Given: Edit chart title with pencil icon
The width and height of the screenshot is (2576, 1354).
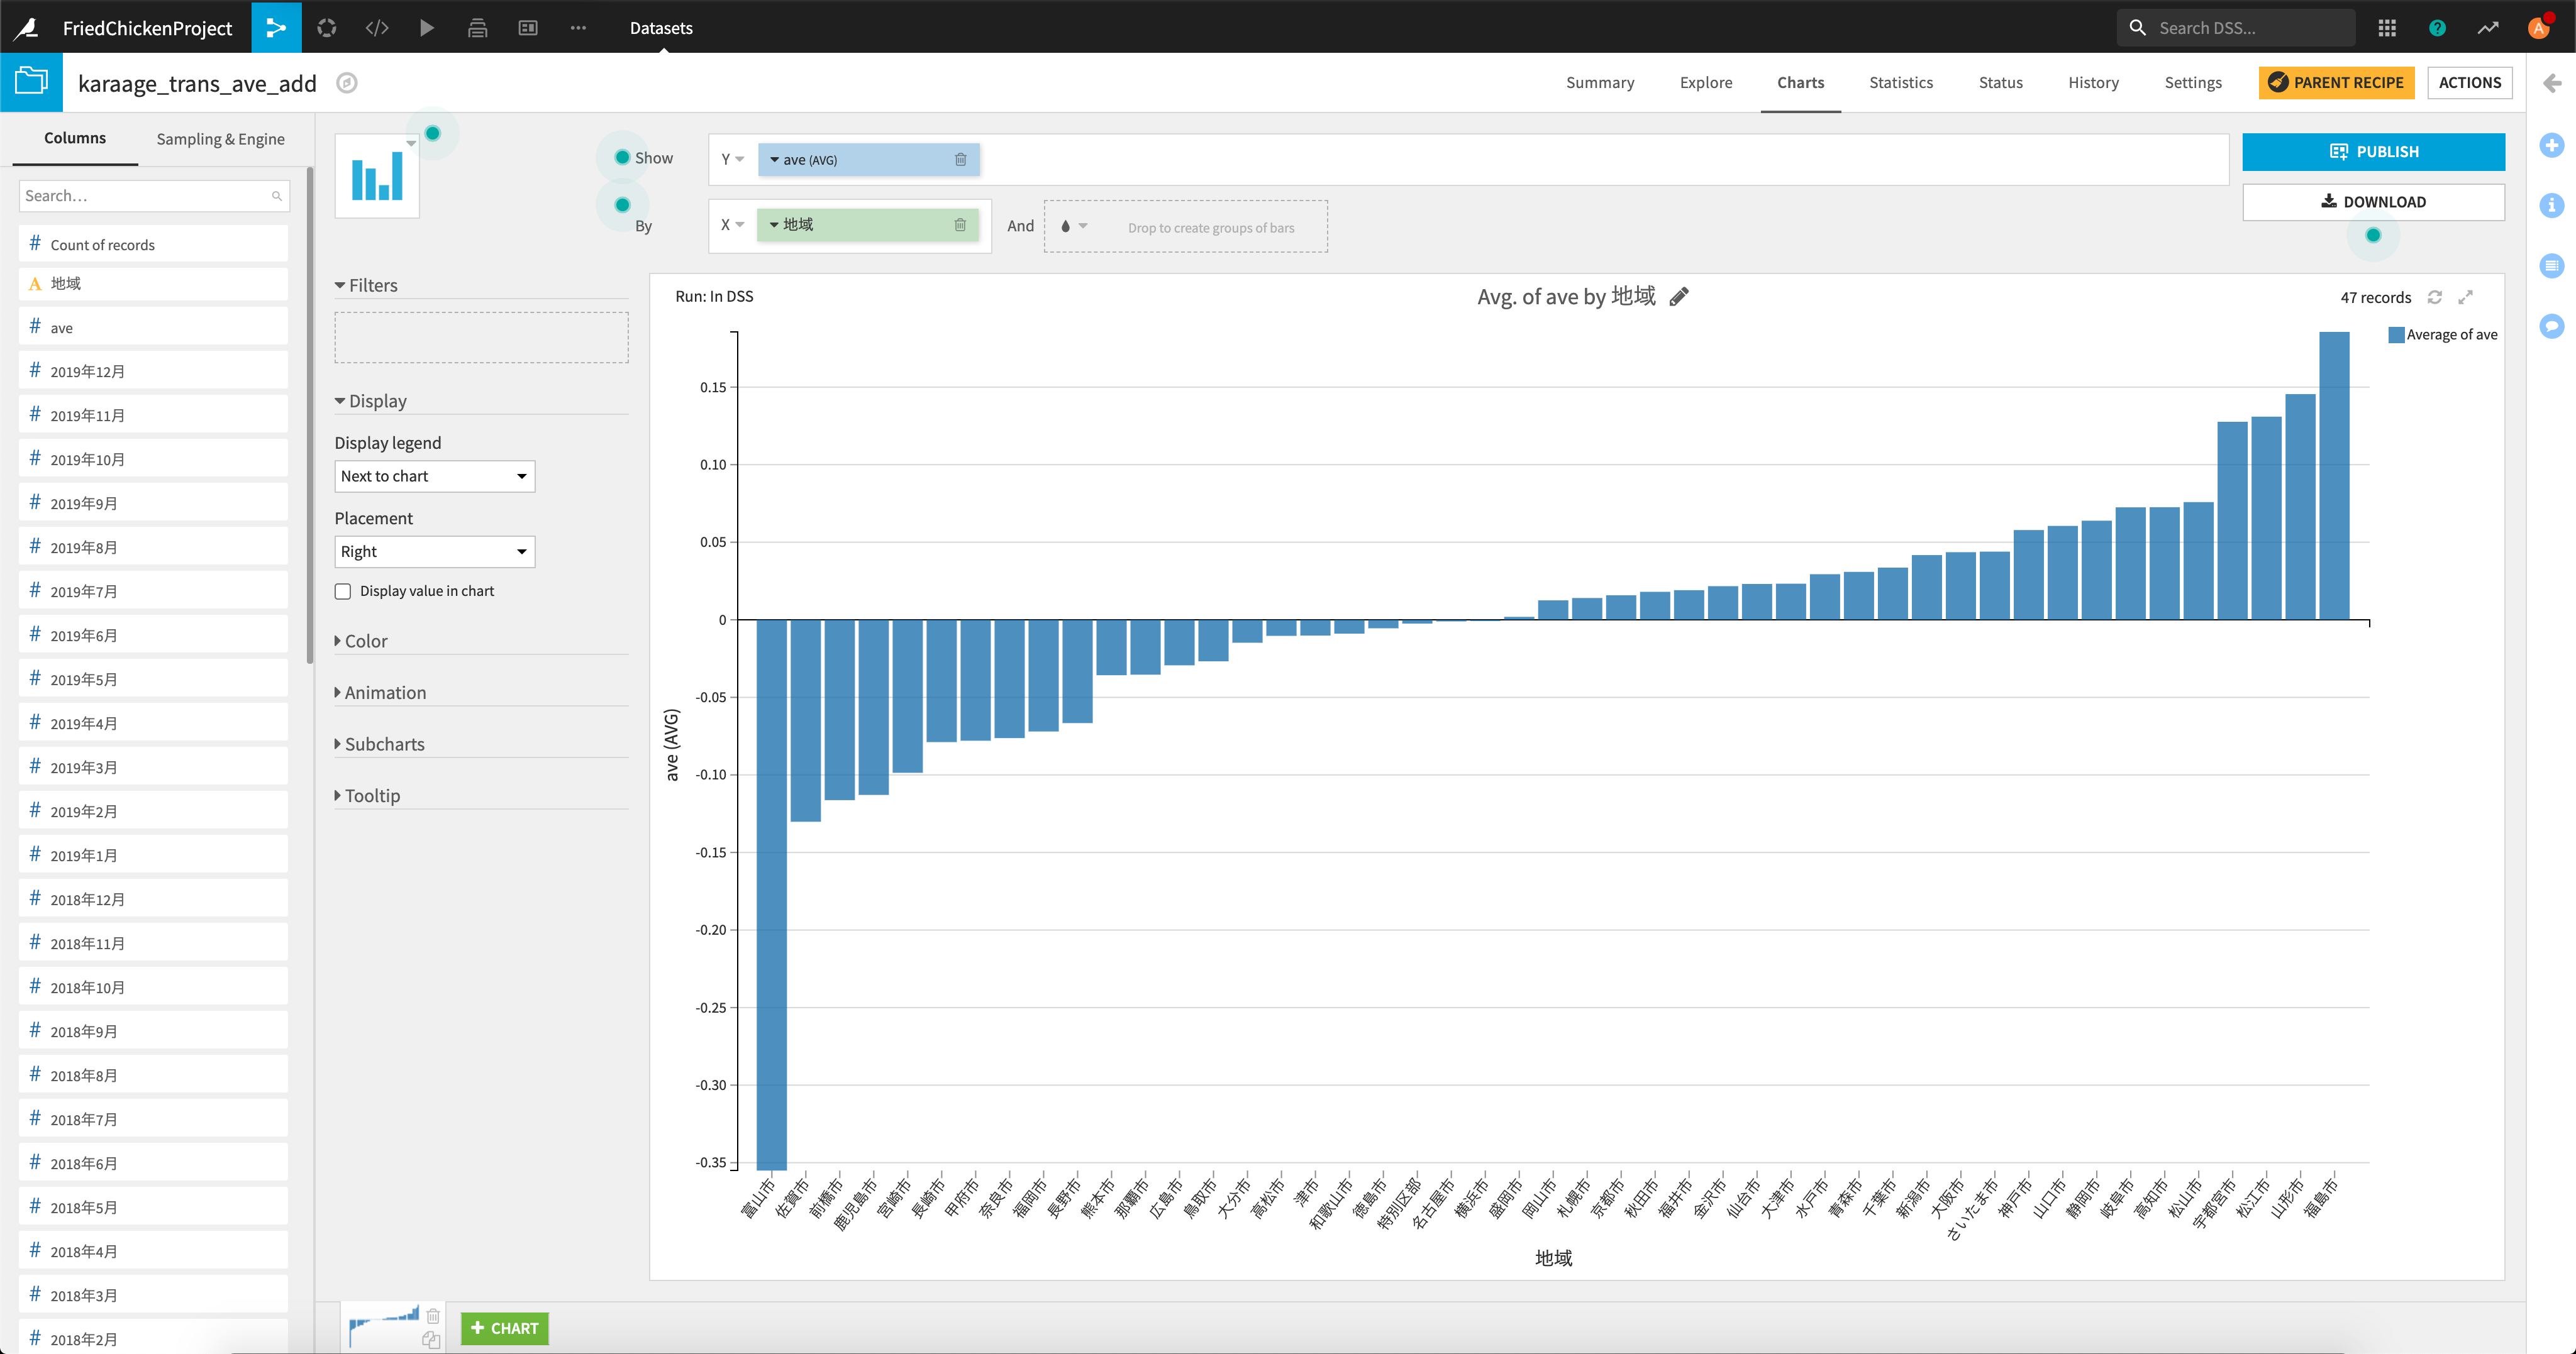Looking at the screenshot, I should click(x=1679, y=297).
